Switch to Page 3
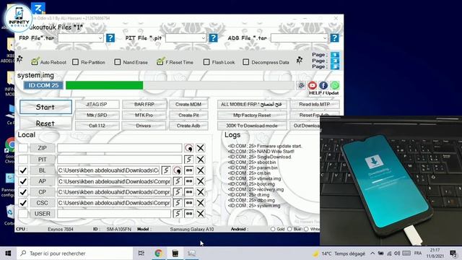 pyautogui.click(x=335, y=67)
